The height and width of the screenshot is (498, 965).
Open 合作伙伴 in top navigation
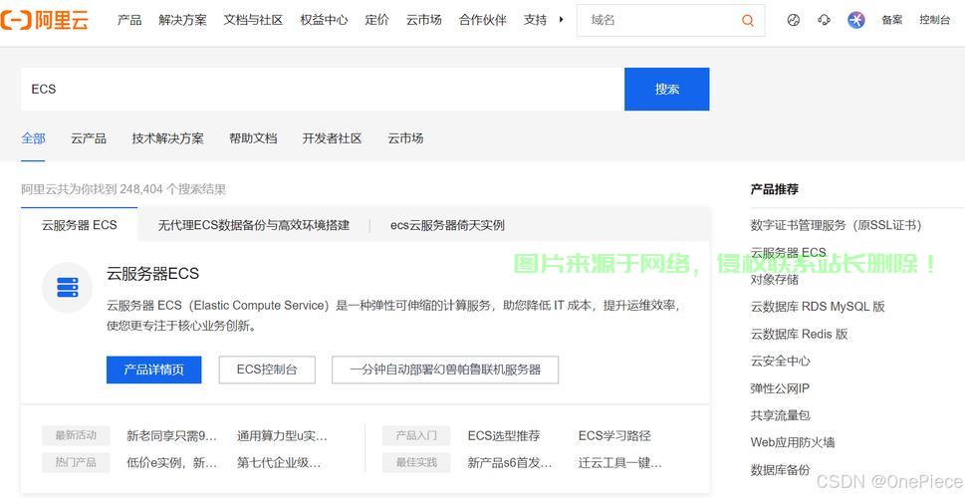(x=482, y=20)
